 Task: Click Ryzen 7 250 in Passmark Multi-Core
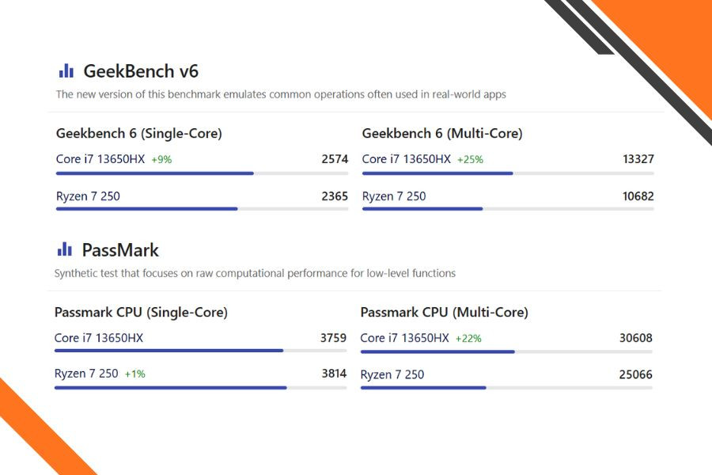pos(392,374)
